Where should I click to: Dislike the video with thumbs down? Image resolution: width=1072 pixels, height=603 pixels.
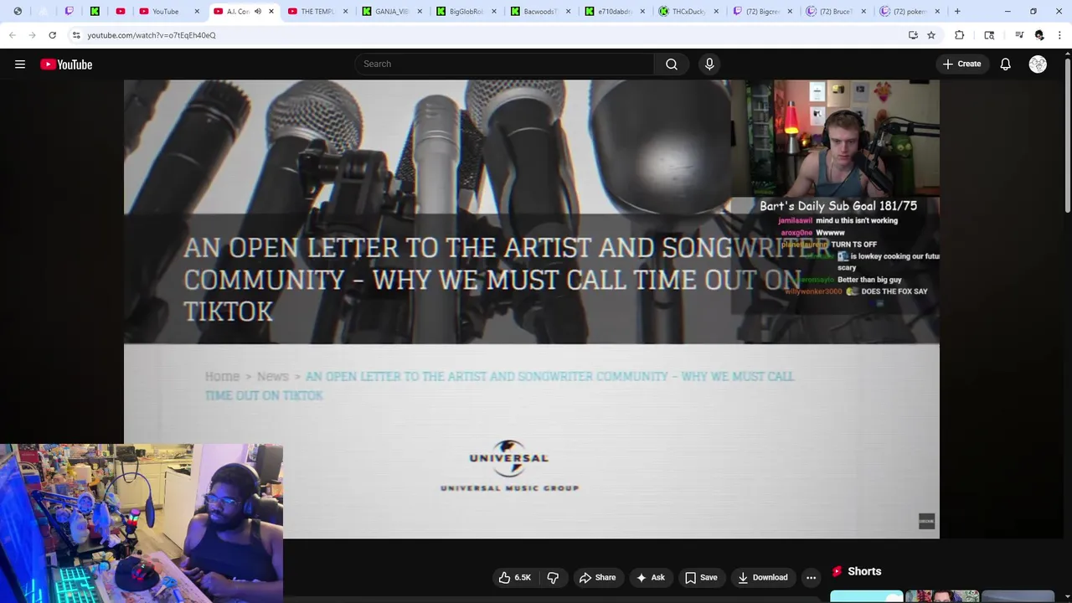coord(553,578)
